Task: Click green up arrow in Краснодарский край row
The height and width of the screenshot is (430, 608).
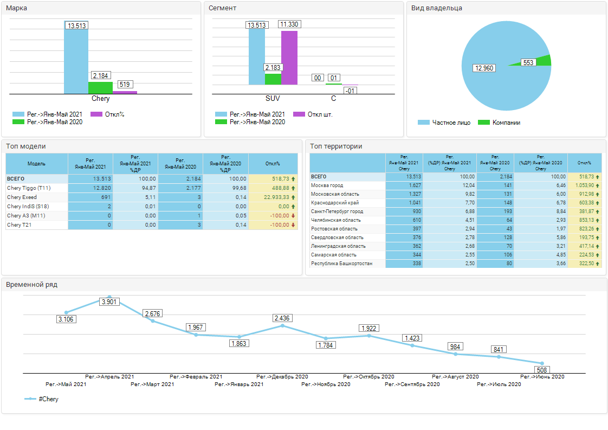Action: [x=598, y=203]
